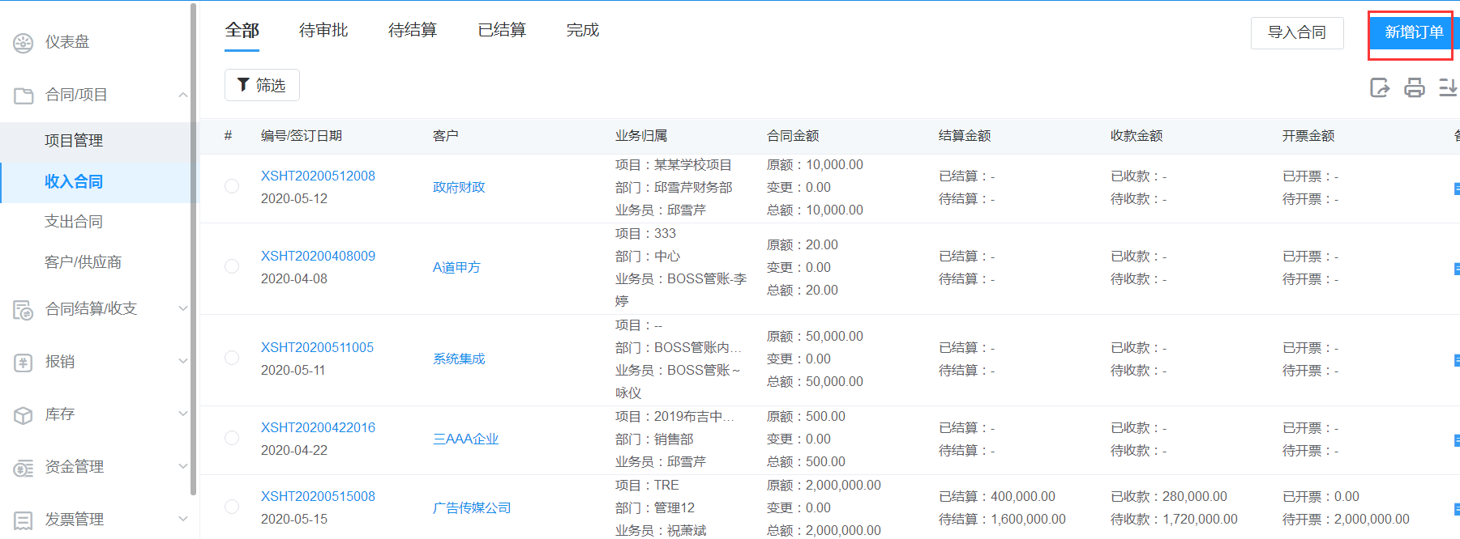Viewport: 1460px width, 539px height.
Task: Select the row radio for XSHT20200512008
Action: pos(232,186)
